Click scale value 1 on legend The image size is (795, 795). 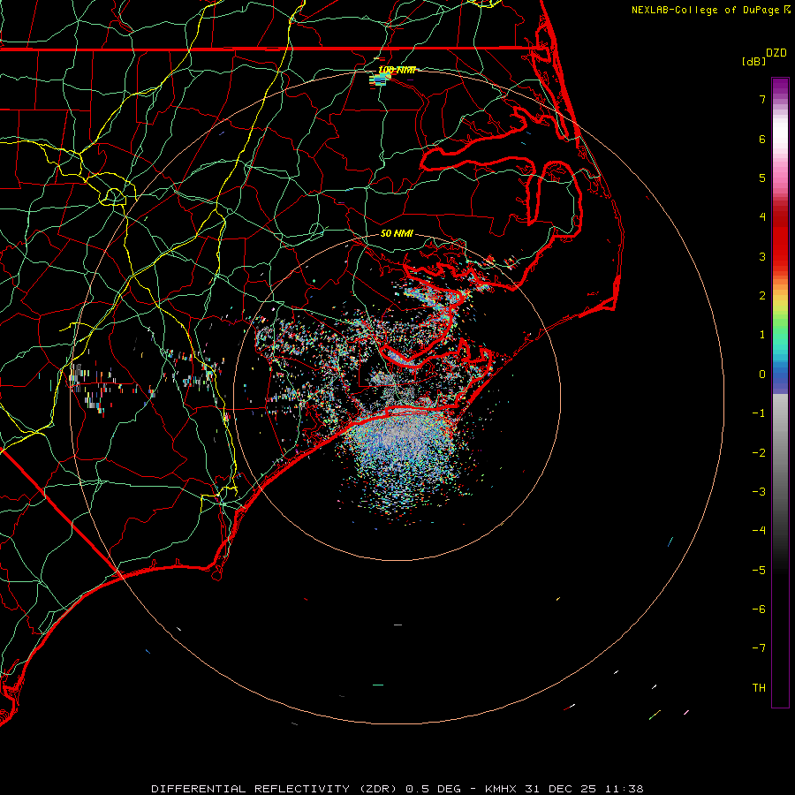(x=762, y=335)
